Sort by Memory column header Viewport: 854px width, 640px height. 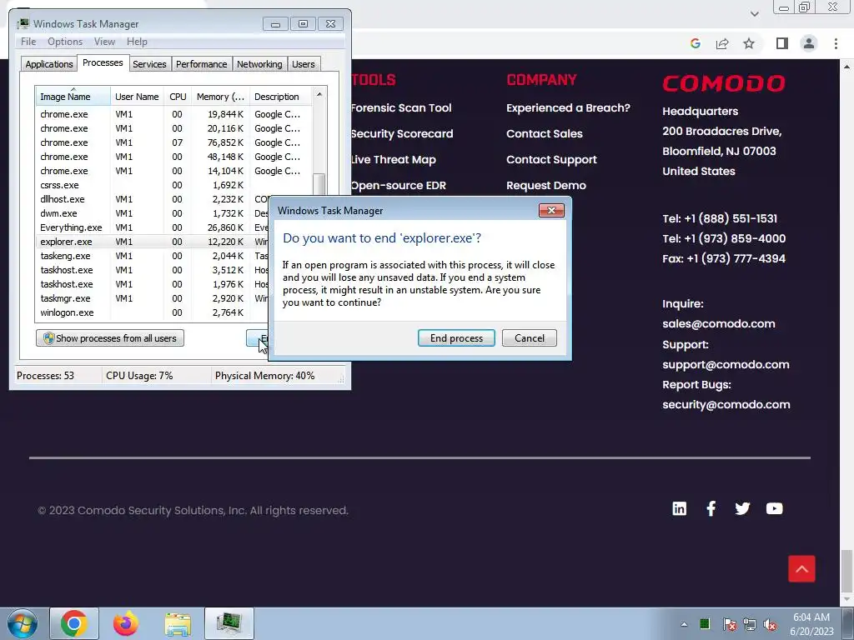tap(220, 97)
